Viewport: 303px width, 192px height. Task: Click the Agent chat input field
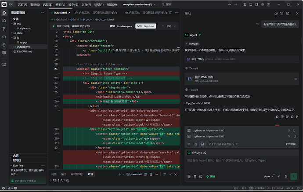(242, 163)
